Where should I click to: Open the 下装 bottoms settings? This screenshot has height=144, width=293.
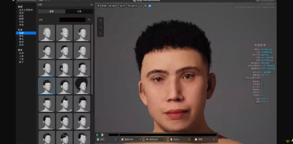pos(21,59)
